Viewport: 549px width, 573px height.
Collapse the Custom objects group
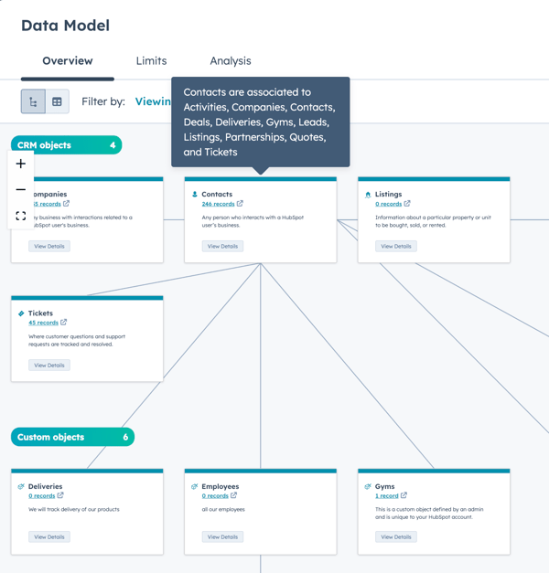[x=72, y=437]
